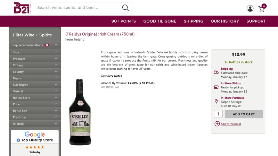
Task: Focus the wine and spirits search field
Action: click(78, 8)
